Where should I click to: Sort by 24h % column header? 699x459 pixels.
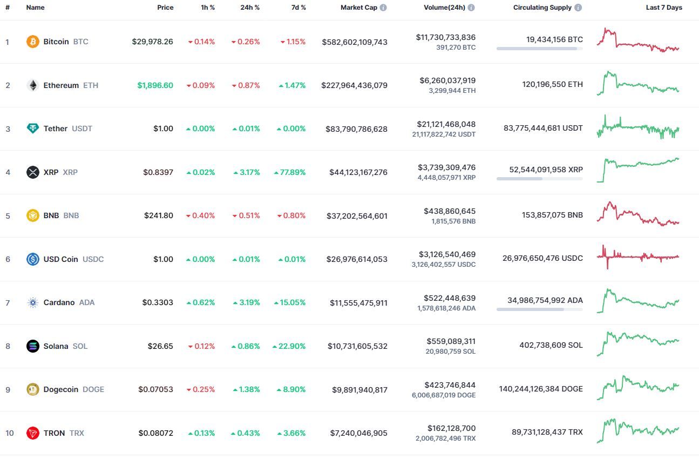(x=250, y=8)
